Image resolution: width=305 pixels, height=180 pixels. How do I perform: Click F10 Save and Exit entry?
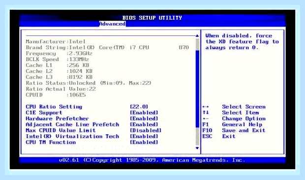234,130
